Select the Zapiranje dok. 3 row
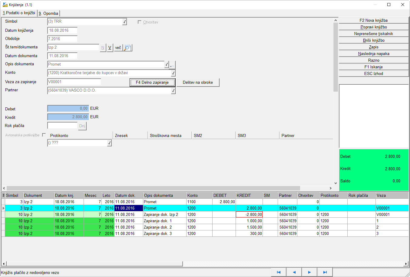This screenshot has width=410, height=277. pyautogui.click(x=207, y=233)
